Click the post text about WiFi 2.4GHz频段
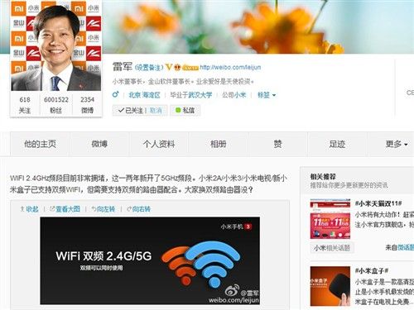Screen dimensions: 414x310 (x=148, y=184)
